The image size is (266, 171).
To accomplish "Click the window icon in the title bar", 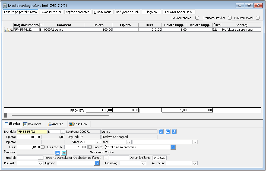I will (5, 6).
